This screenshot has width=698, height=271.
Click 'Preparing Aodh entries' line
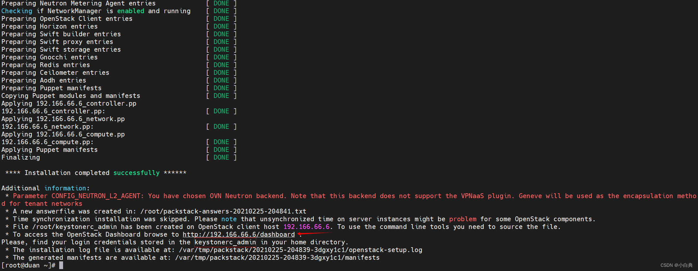tap(43, 80)
